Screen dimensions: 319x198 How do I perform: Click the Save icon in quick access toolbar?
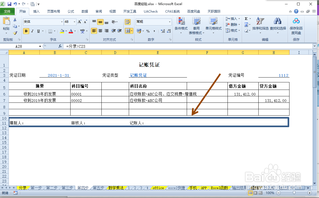pos(9,4)
